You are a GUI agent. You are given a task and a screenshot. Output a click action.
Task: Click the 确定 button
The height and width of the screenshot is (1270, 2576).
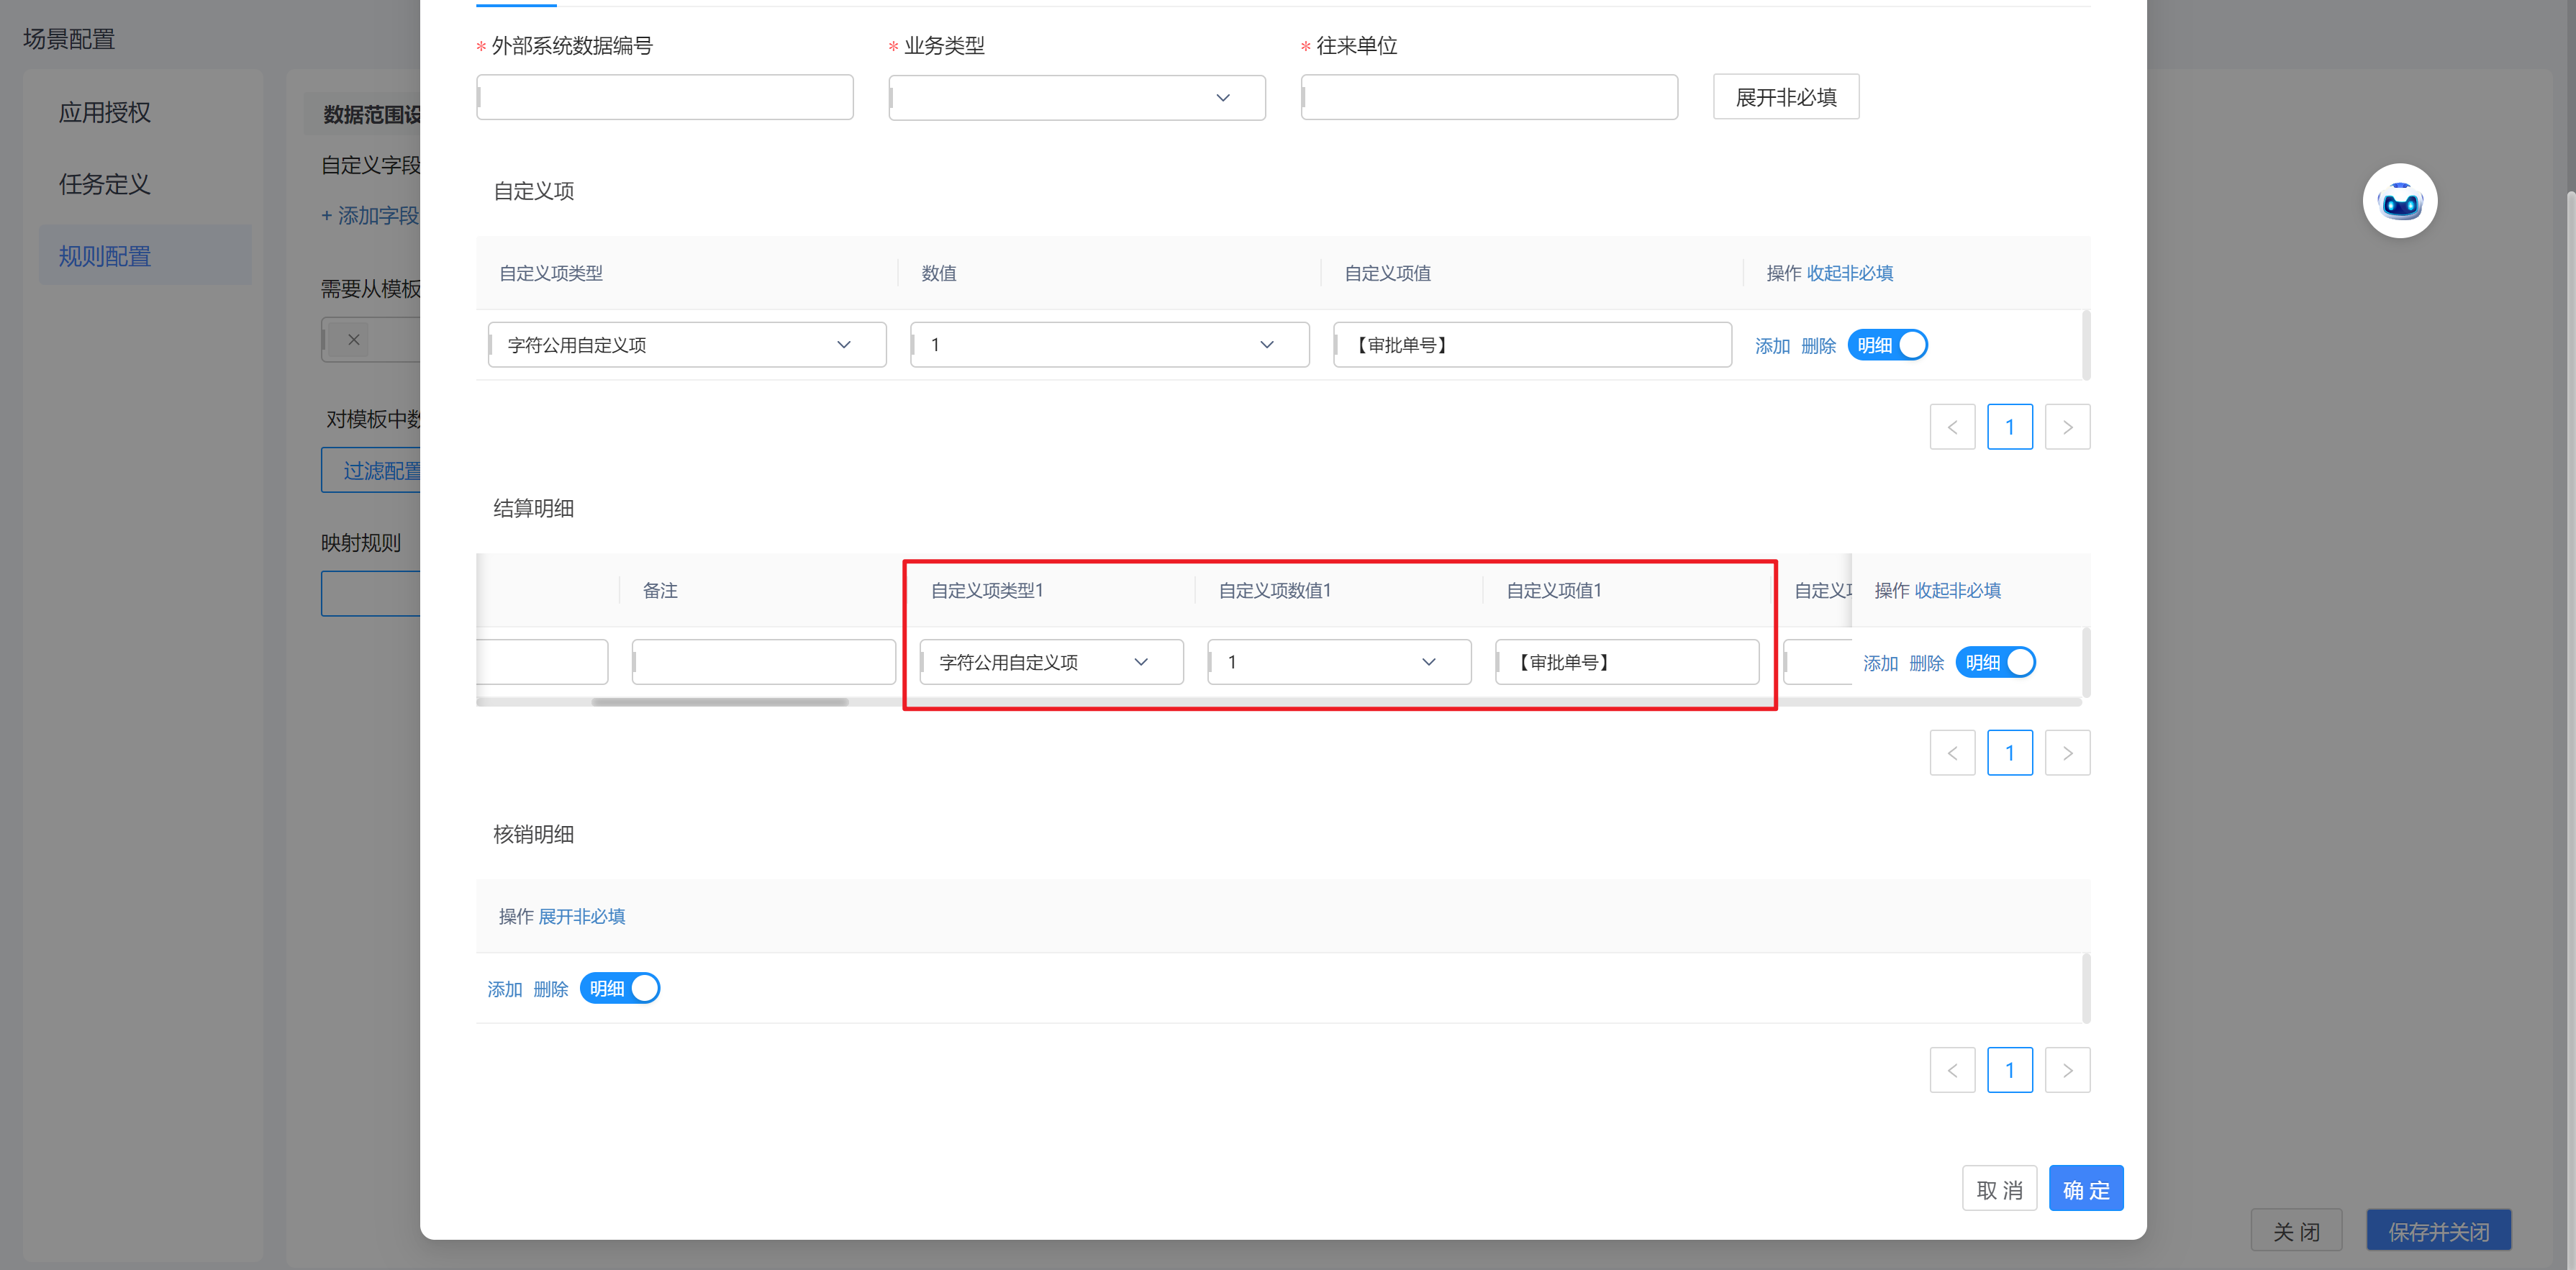(x=2085, y=1189)
